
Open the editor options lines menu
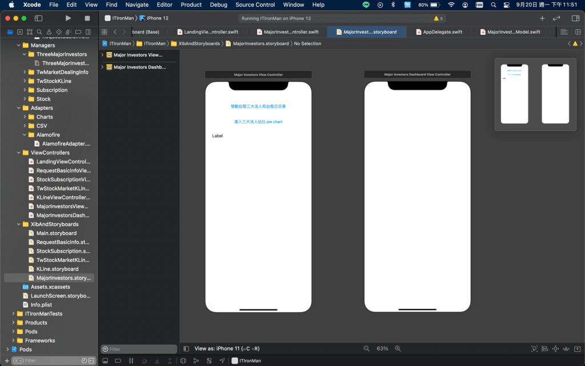[x=564, y=32]
